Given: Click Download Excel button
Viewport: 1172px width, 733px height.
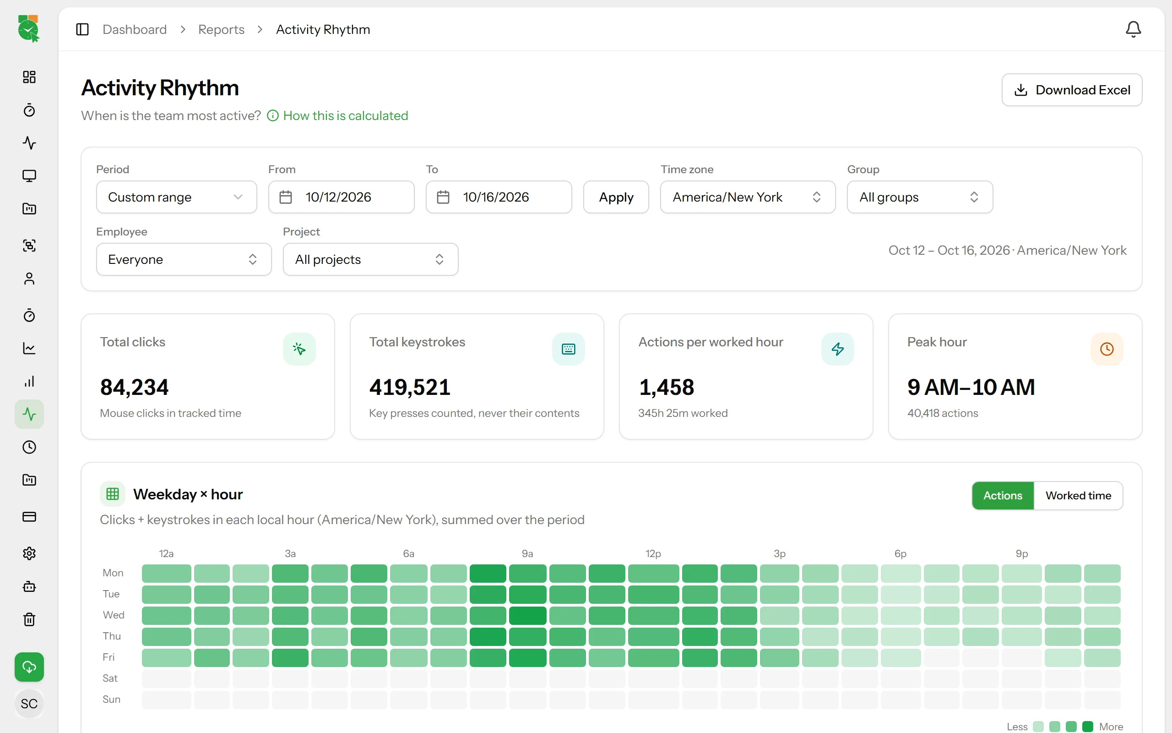Looking at the screenshot, I should (1072, 90).
